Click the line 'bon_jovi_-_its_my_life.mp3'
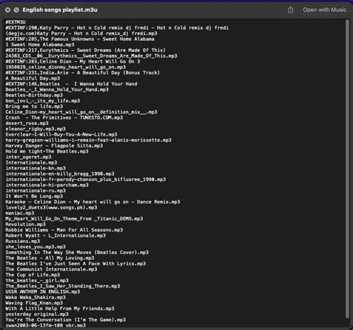 [x=42, y=101]
